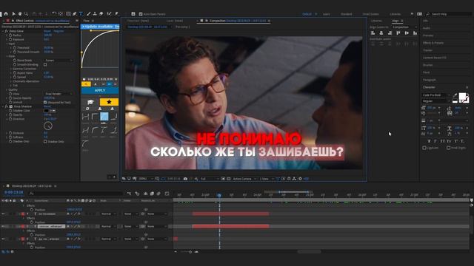
Task: Toggle Auto-Open Panels checkbox
Action: tap(141, 14)
